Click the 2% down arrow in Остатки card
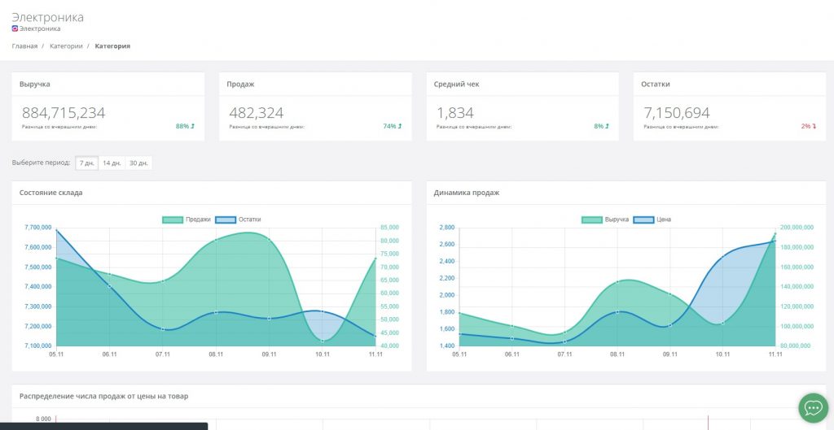This screenshot has width=834, height=430. coord(814,127)
